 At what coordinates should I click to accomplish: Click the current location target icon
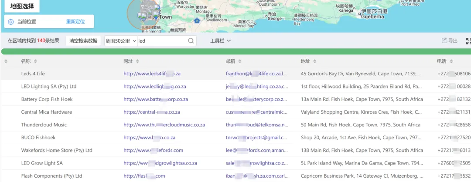coord(11,22)
